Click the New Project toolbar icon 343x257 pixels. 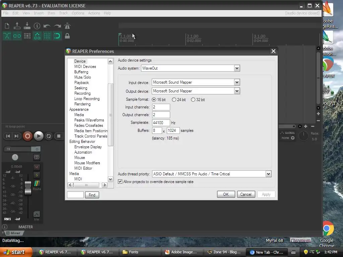7,26
